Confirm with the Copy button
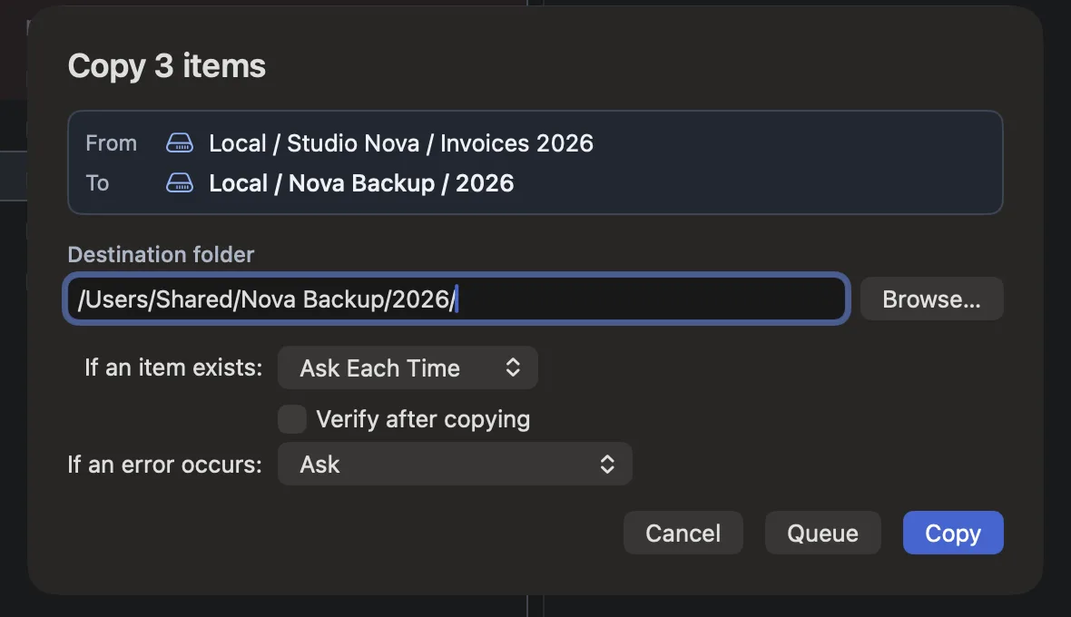Viewport: 1071px width, 617px height. (953, 533)
